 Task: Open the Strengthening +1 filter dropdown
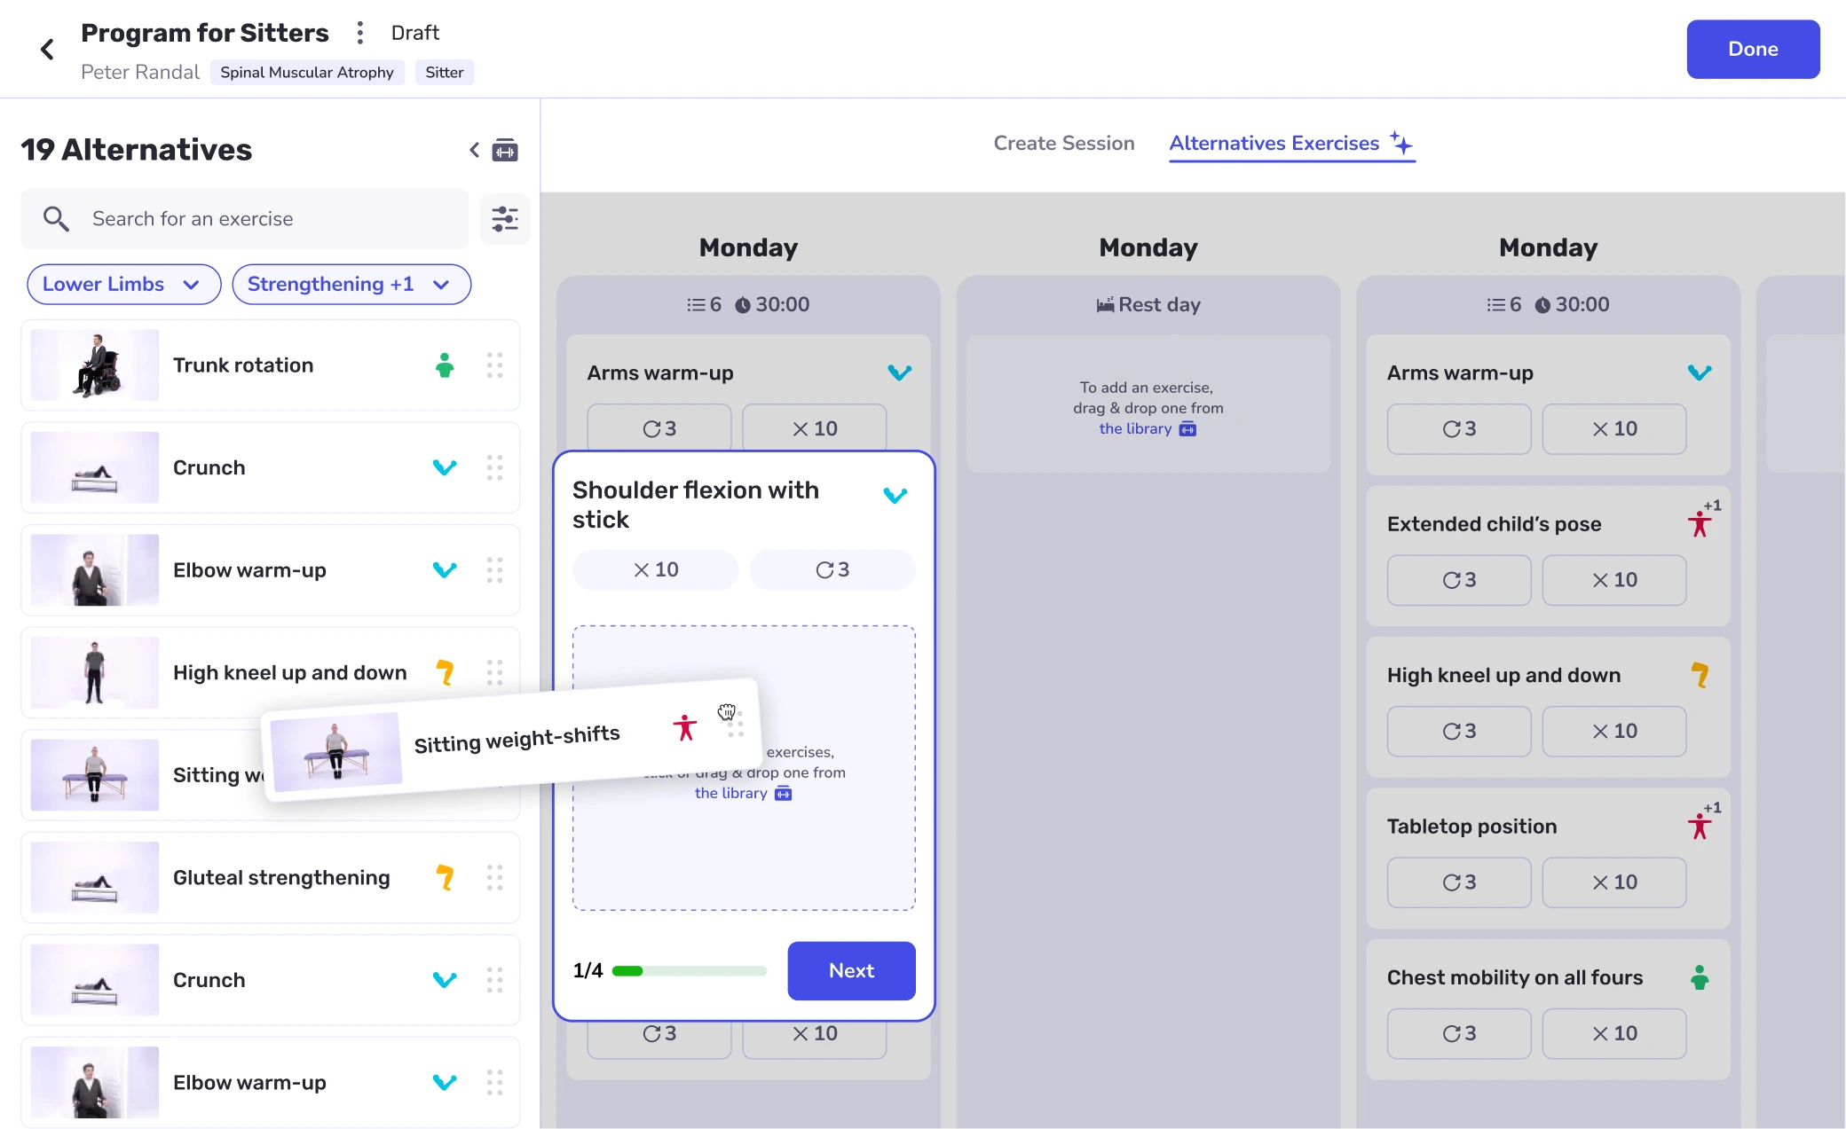[351, 284]
